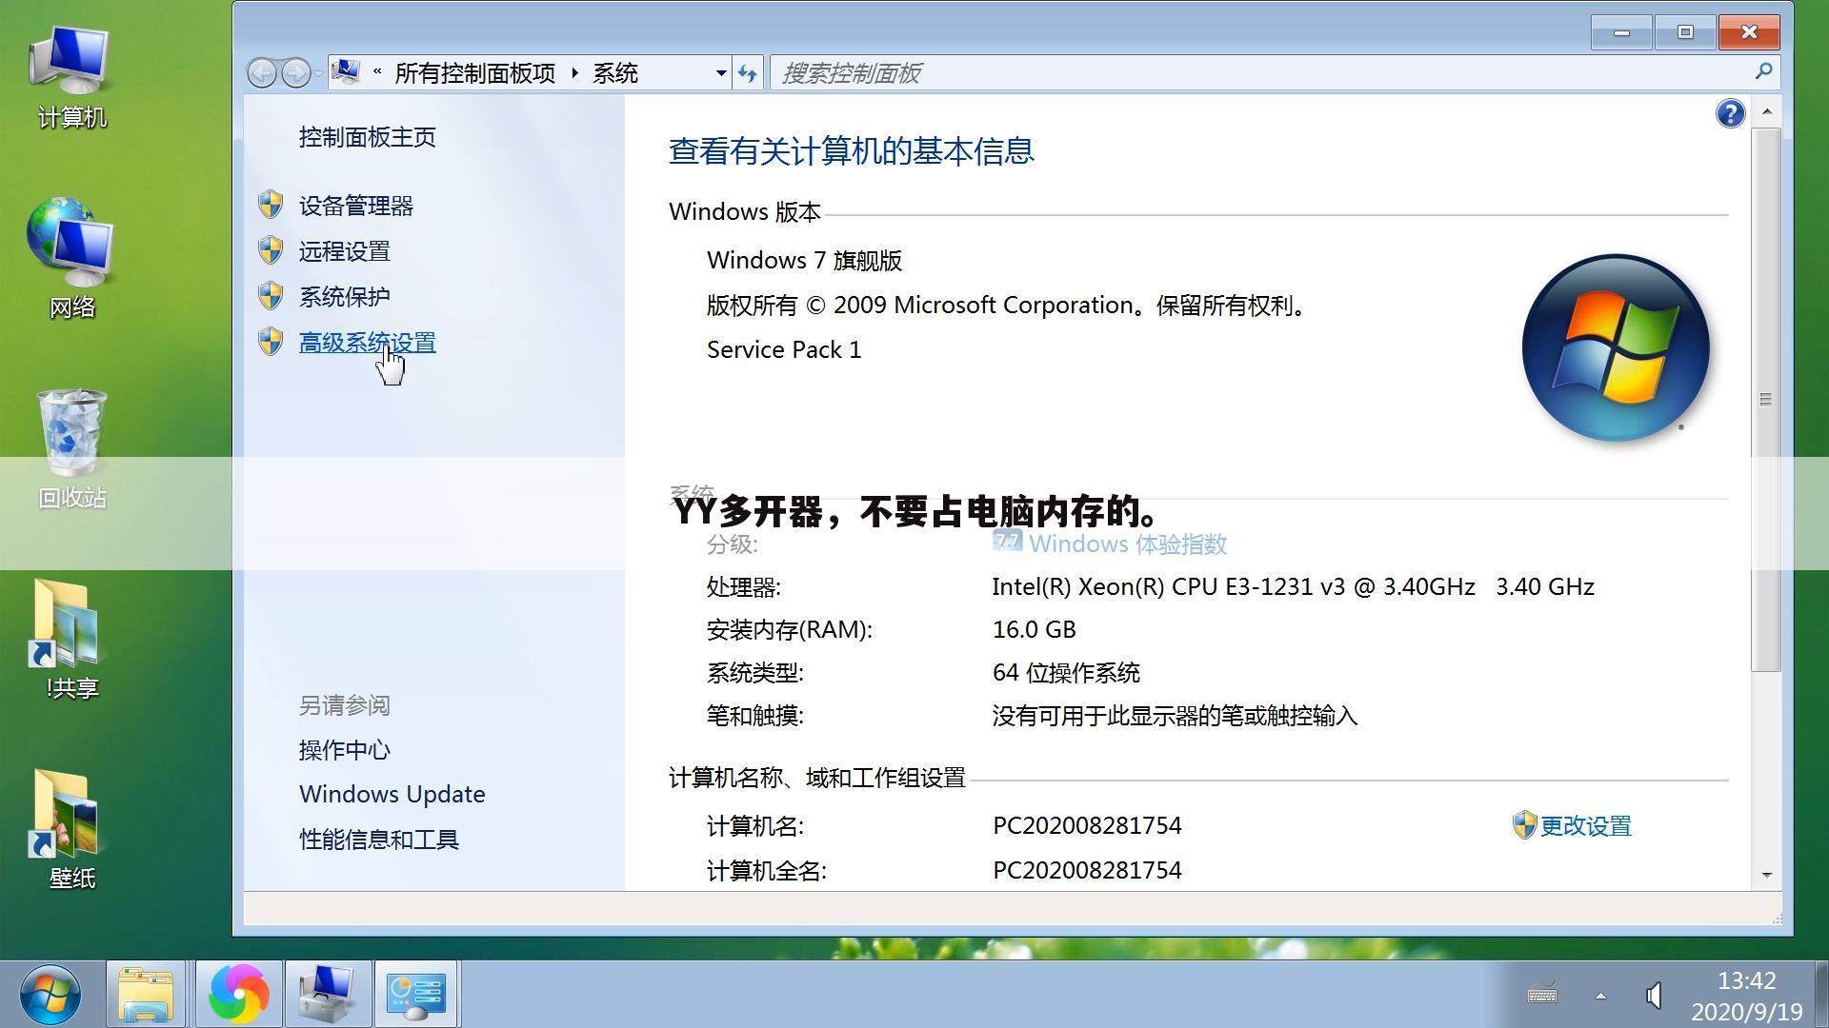Maximize the System window
Image resolution: width=1829 pixels, height=1028 pixels.
(1685, 32)
